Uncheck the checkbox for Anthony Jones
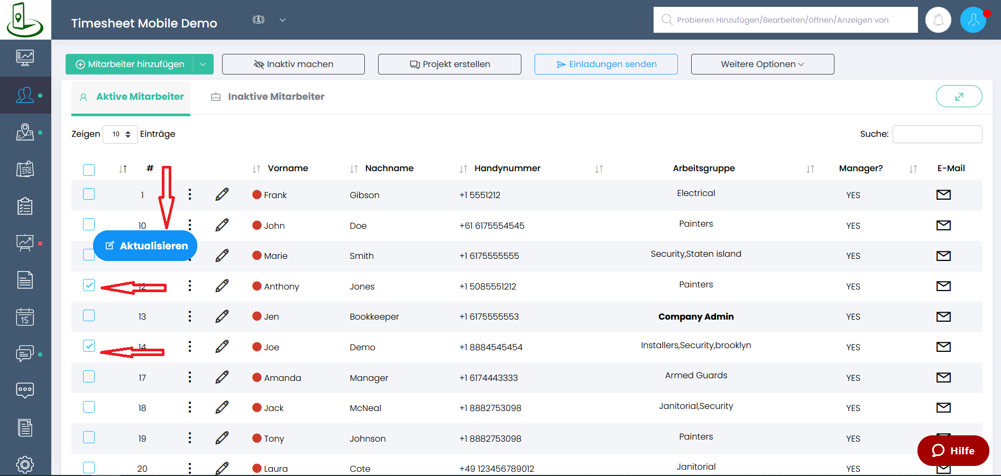1001x476 pixels. (89, 285)
